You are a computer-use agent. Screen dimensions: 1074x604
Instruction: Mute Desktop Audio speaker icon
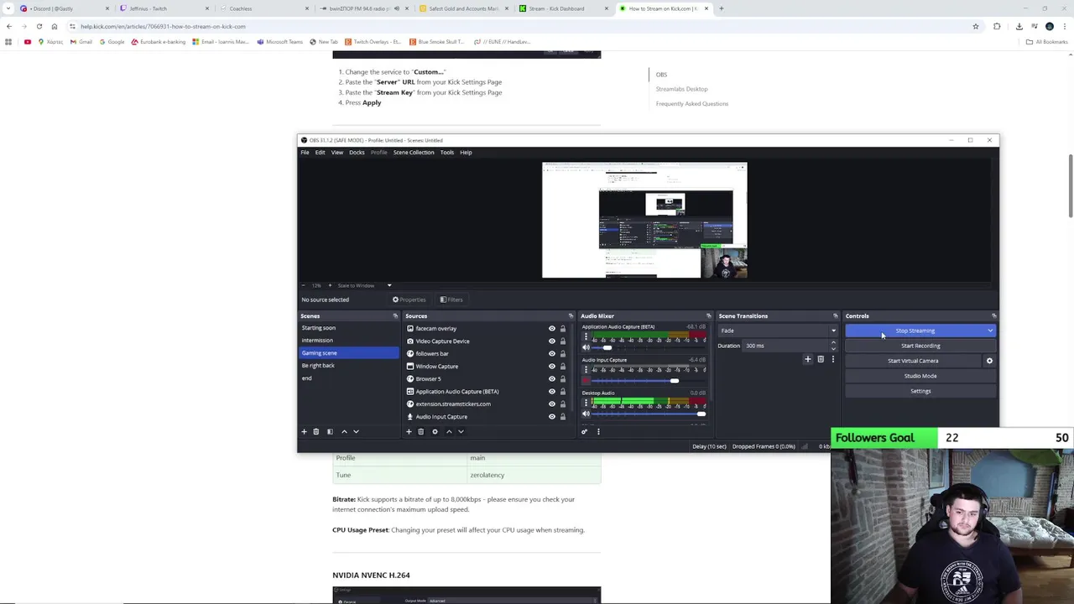pos(586,414)
